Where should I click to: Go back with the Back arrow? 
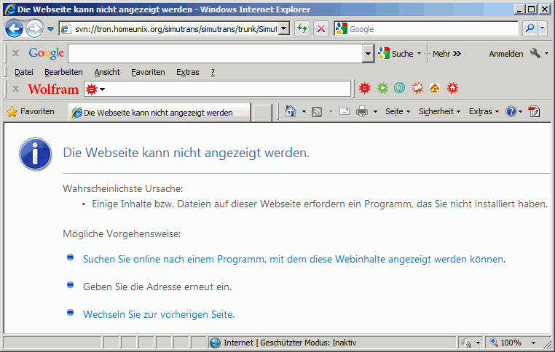click(x=14, y=28)
